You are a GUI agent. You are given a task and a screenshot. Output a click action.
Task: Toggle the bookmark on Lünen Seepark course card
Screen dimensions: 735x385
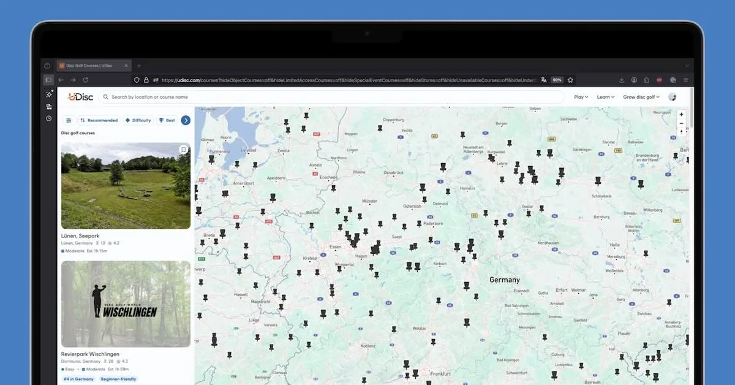[x=183, y=150]
